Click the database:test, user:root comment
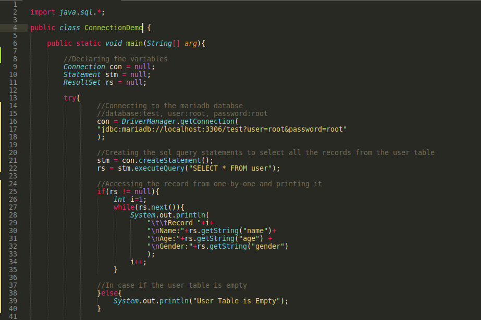Screen dimensions: 481x320 (182, 113)
